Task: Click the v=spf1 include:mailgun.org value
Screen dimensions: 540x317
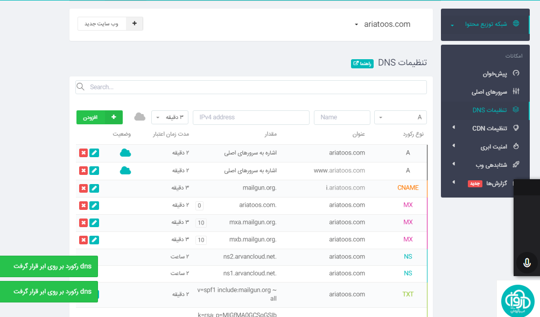Action: (x=237, y=294)
